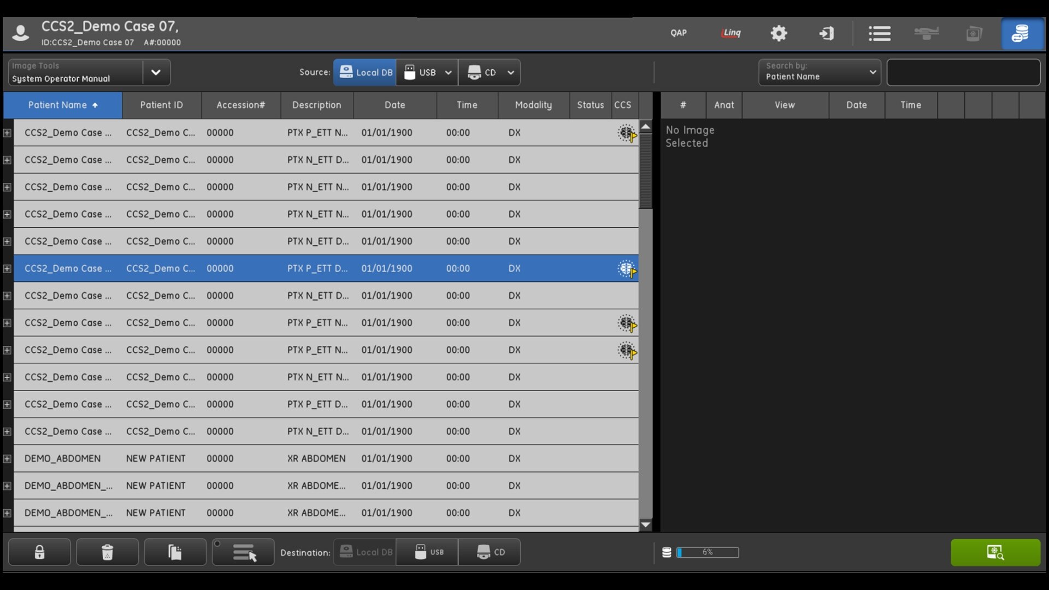
Task: Click the delete trash button
Action: coord(107,552)
